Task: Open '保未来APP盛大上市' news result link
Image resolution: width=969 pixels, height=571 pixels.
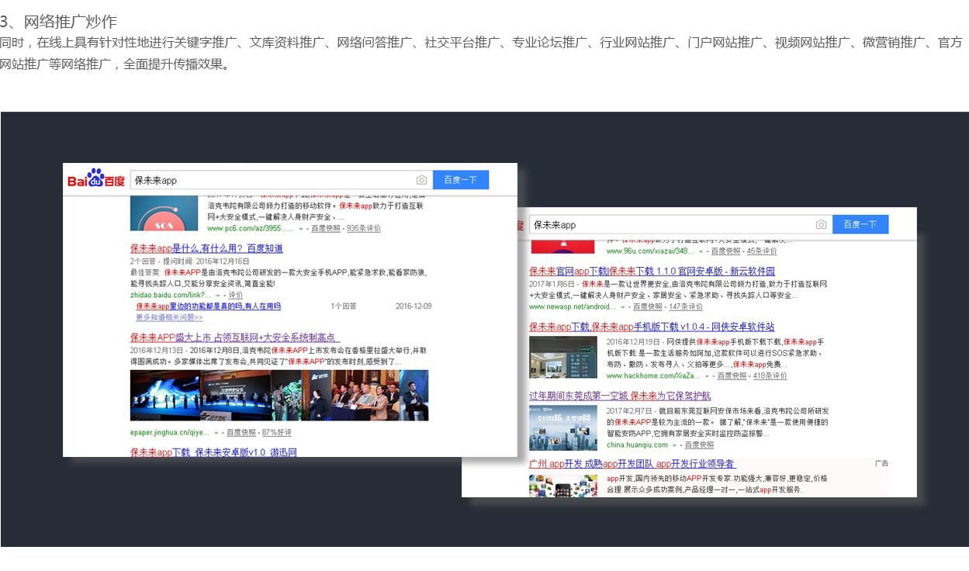Action: point(233,337)
